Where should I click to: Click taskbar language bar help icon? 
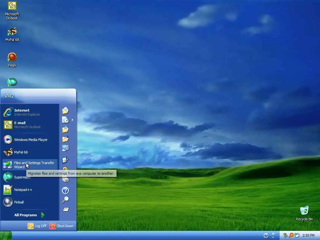click(x=266, y=236)
